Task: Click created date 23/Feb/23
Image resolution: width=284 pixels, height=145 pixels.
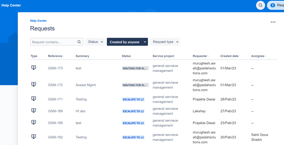Action: 228,123
